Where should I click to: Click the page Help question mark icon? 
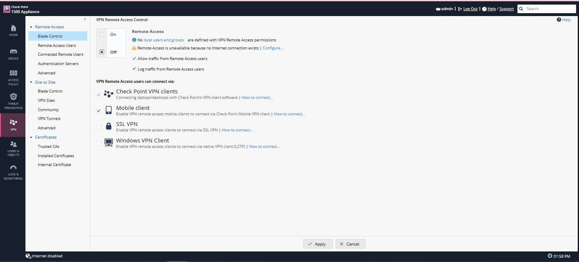point(559,19)
